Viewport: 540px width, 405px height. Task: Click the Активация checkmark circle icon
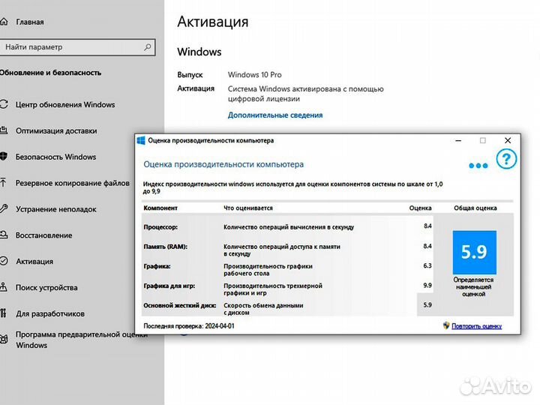pos(4,262)
